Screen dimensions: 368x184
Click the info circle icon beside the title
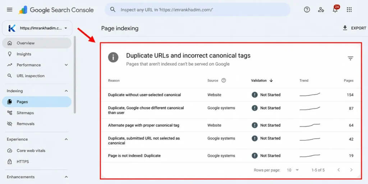(113, 57)
